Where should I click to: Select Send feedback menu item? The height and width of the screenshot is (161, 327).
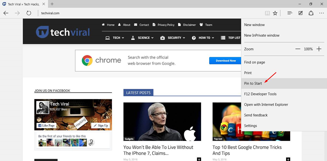pos(284,115)
